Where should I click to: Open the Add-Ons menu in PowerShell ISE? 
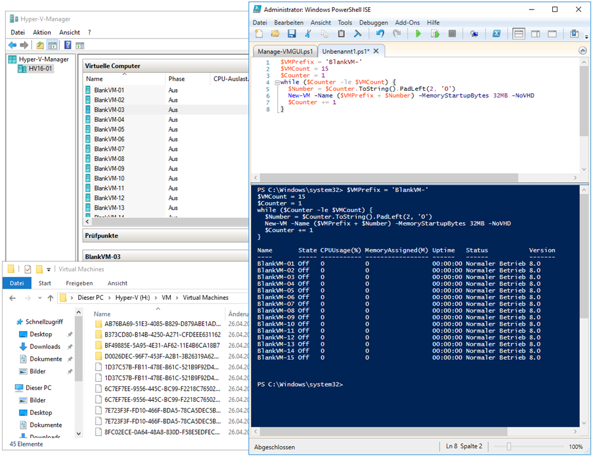tap(407, 23)
